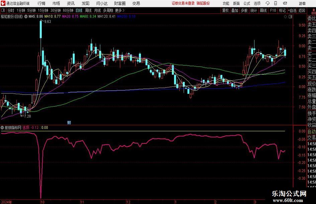This screenshot has height=204, width=316.
Task: Open the mobile phone icon
Action: 276,3
